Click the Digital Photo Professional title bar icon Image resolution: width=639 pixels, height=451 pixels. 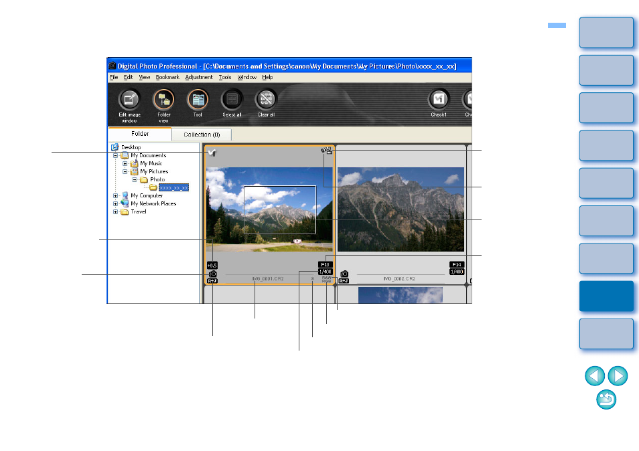(113, 66)
